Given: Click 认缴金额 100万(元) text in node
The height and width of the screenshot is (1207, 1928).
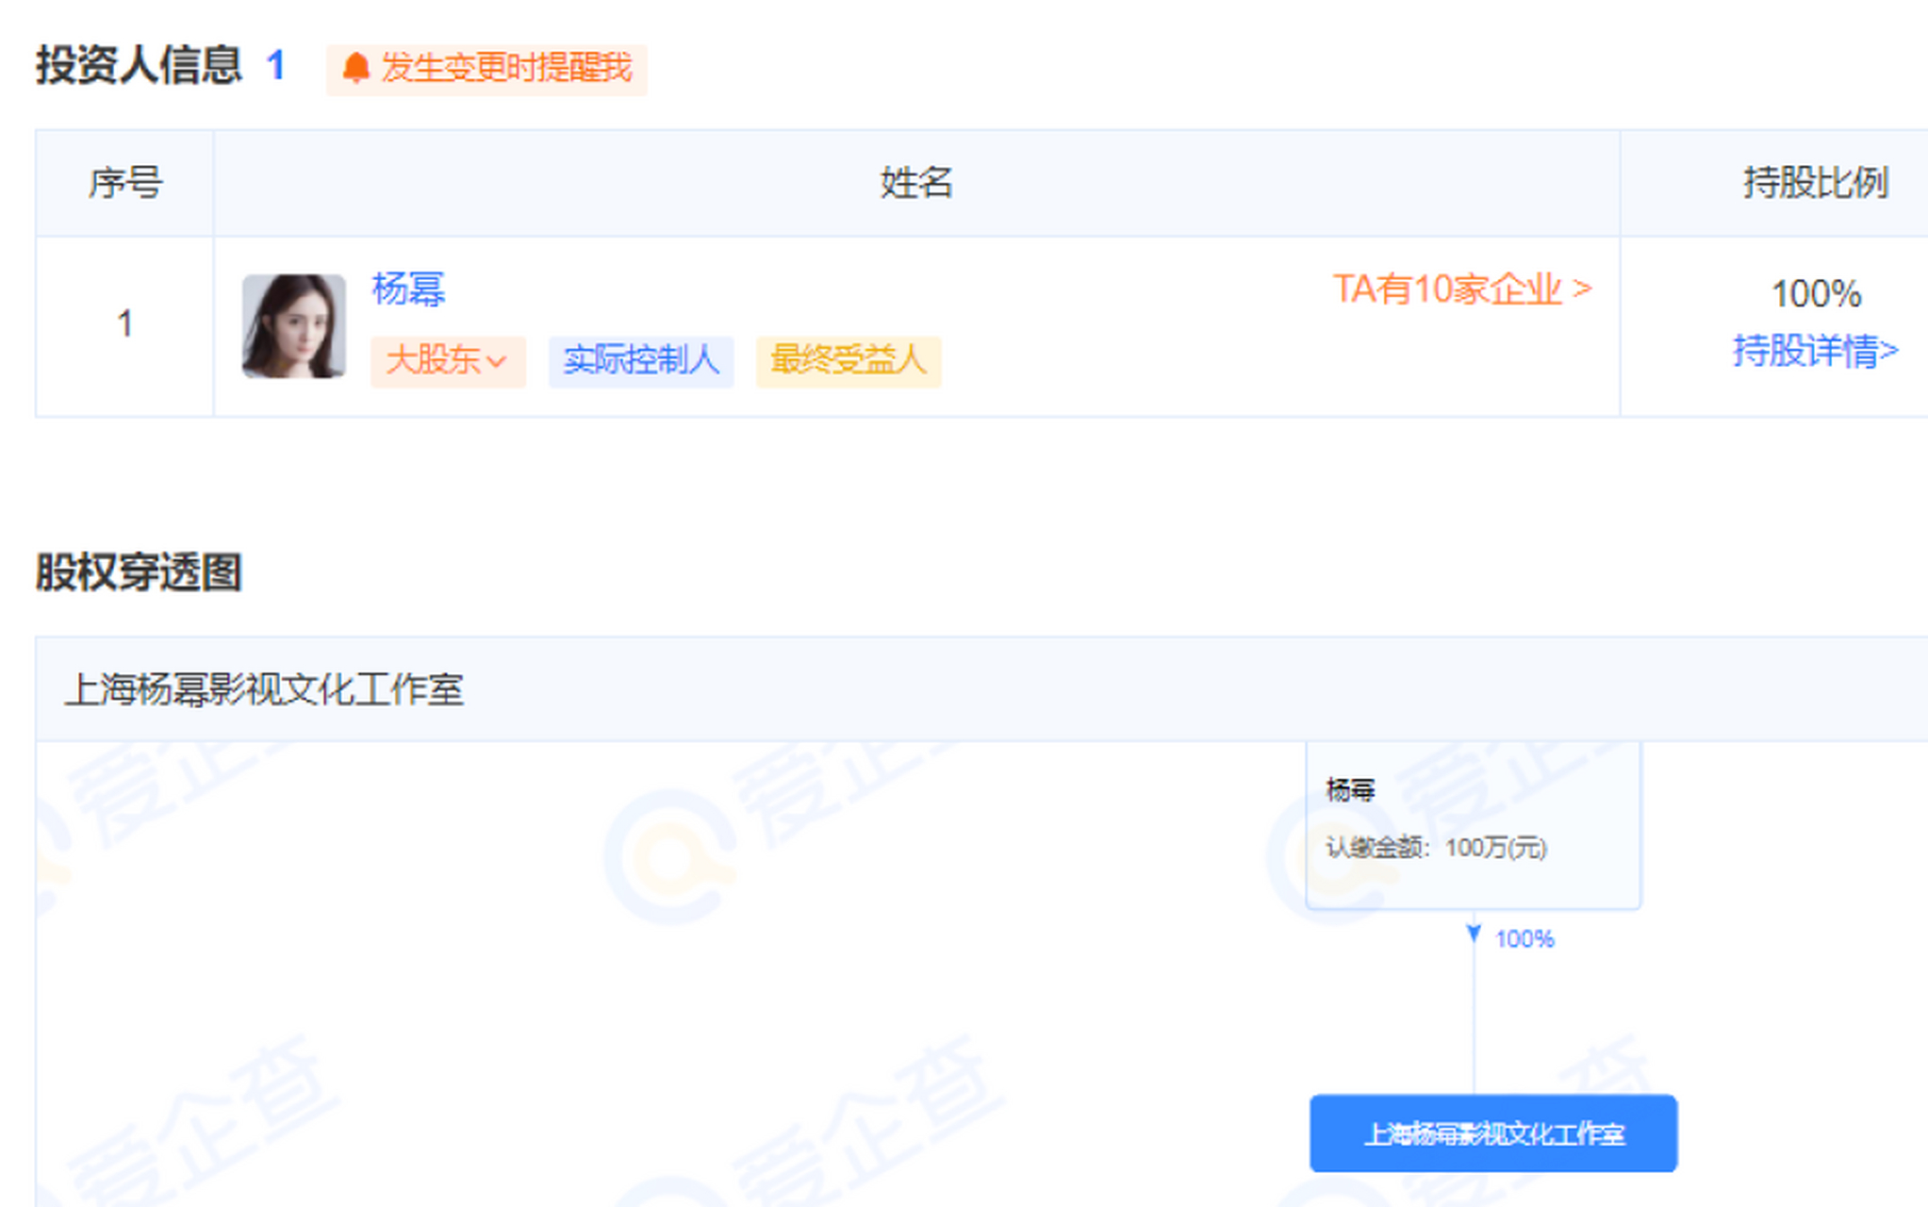Looking at the screenshot, I should point(1436,848).
